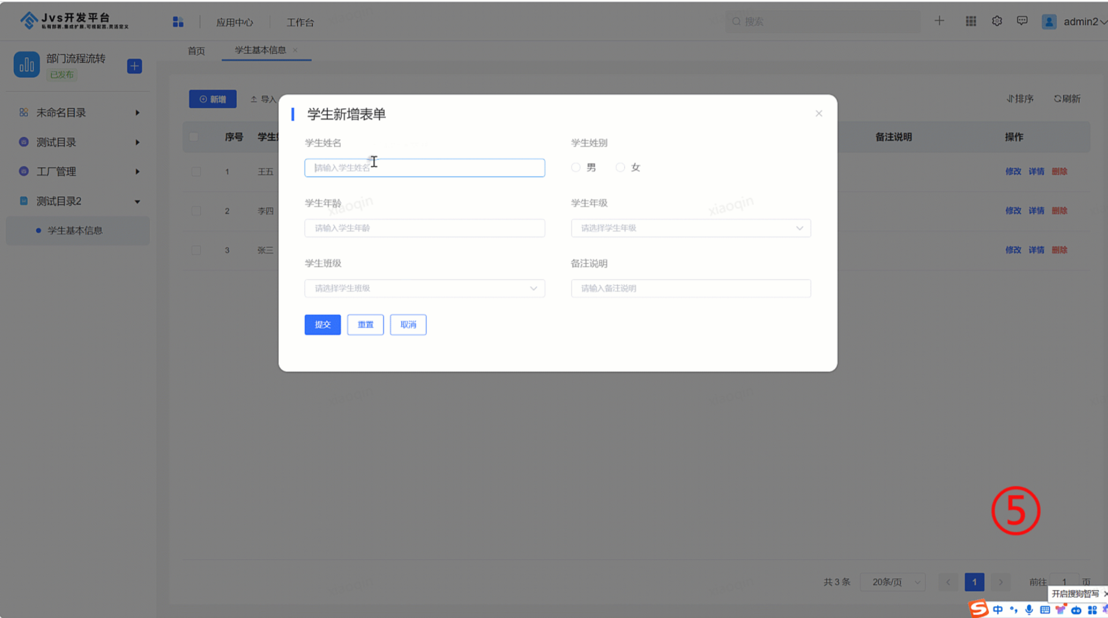Open the messages bubble icon
Viewport: 1108px width, 618px height.
(x=1022, y=21)
